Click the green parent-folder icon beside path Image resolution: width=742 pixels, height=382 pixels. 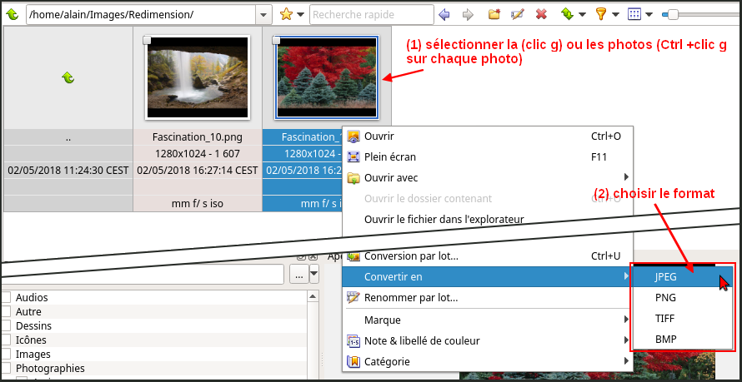click(x=12, y=14)
